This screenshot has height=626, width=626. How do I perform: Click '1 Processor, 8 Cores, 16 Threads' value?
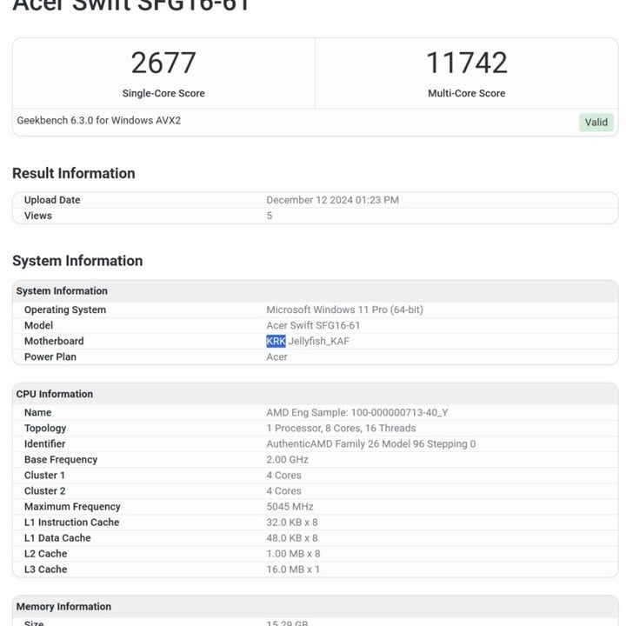point(341,428)
